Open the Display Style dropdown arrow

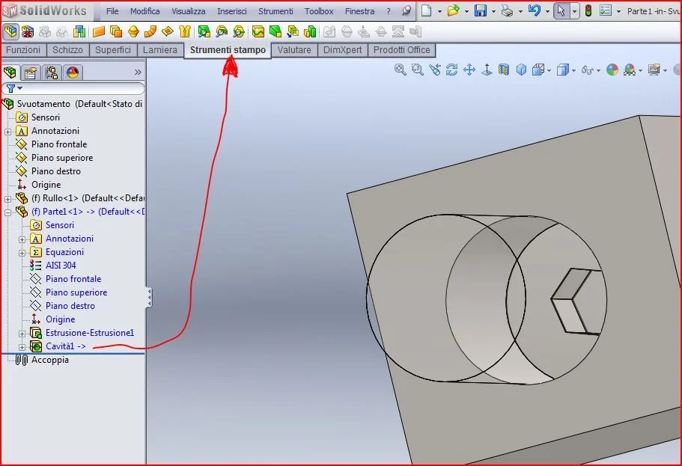click(574, 70)
